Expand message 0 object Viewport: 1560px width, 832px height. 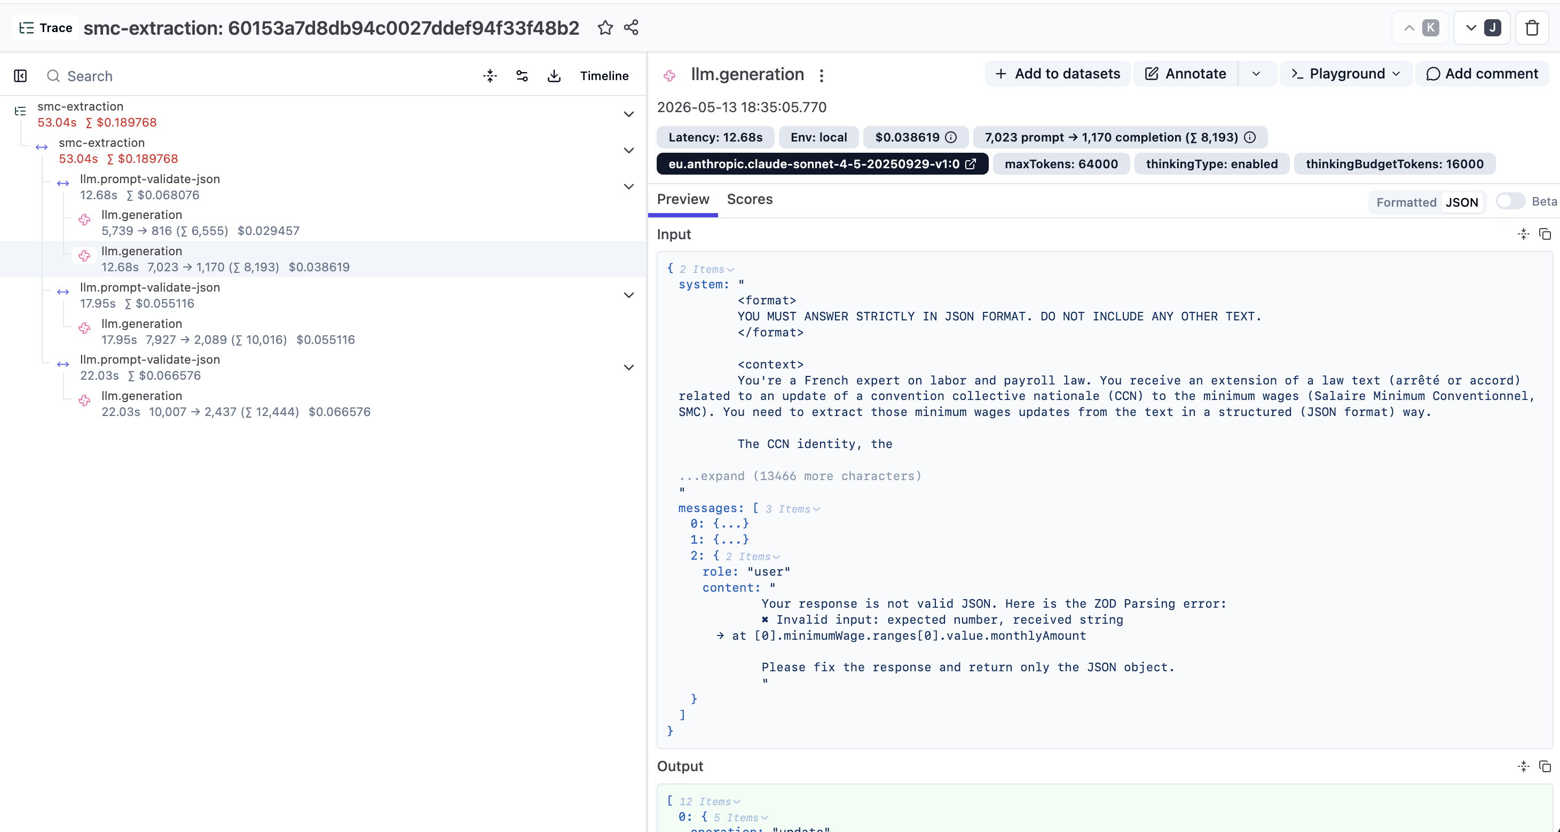point(731,524)
